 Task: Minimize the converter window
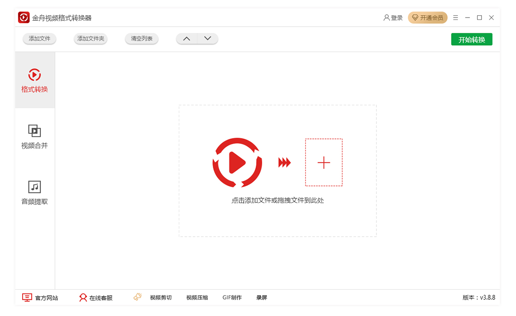point(467,18)
